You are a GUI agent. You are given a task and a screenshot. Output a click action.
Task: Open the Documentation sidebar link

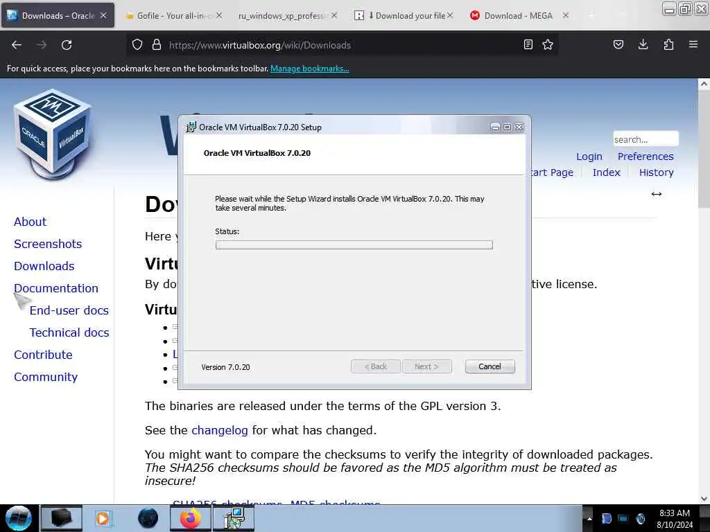pyautogui.click(x=56, y=288)
